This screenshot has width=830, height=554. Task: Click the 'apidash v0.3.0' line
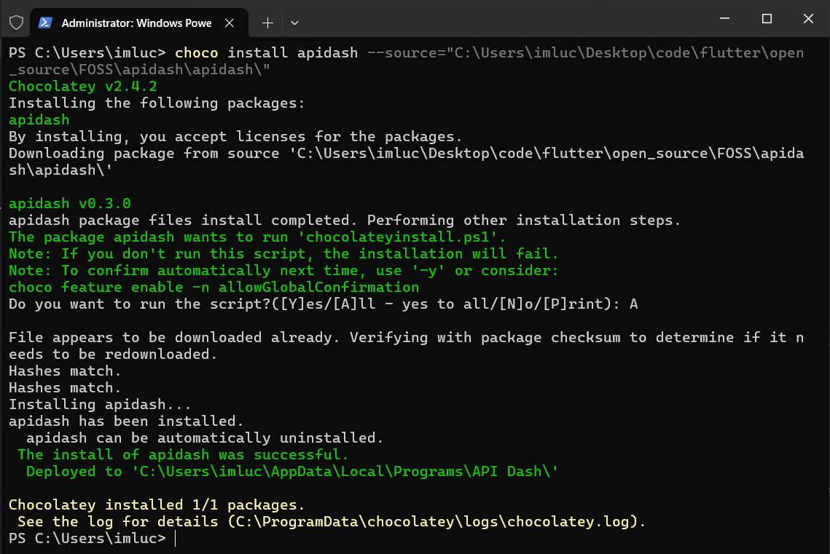[x=69, y=204]
